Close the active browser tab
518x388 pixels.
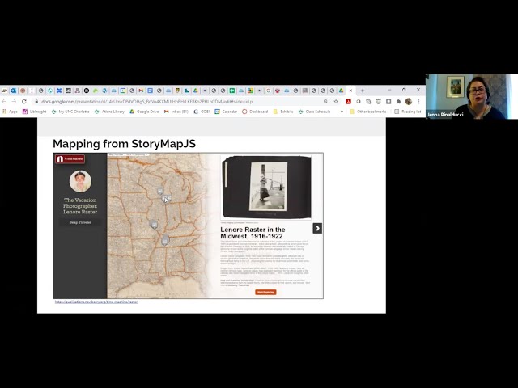[350, 91]
